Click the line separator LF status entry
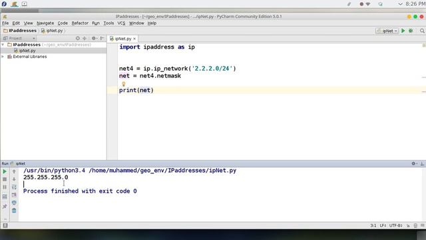The width and height of the screenshot is (426, 240). (x=383, y=225)
